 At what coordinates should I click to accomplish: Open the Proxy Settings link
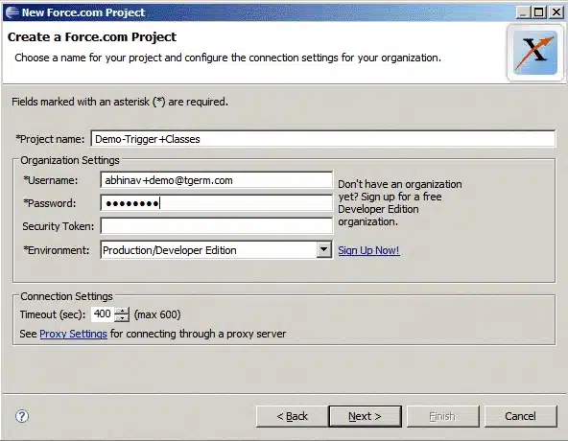pos(73,334)
